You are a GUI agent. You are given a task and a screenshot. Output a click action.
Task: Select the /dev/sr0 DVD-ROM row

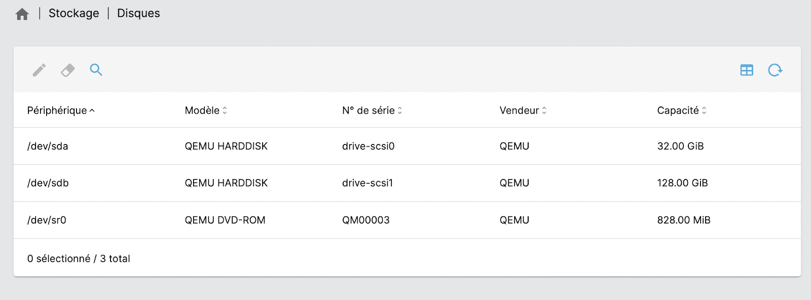coord(407,220)
